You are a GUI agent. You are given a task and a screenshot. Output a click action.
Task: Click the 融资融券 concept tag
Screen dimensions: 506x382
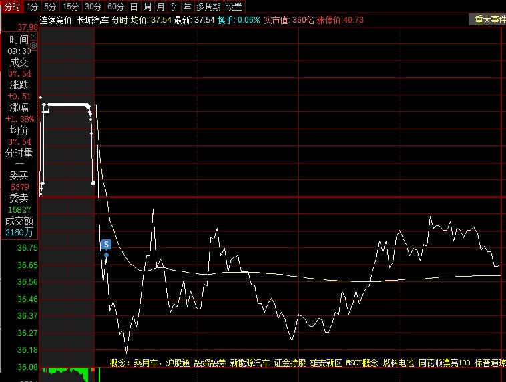210,363
